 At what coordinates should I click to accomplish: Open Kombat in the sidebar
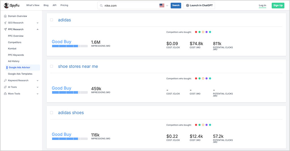pyautogui.click(x=12, y=48)
